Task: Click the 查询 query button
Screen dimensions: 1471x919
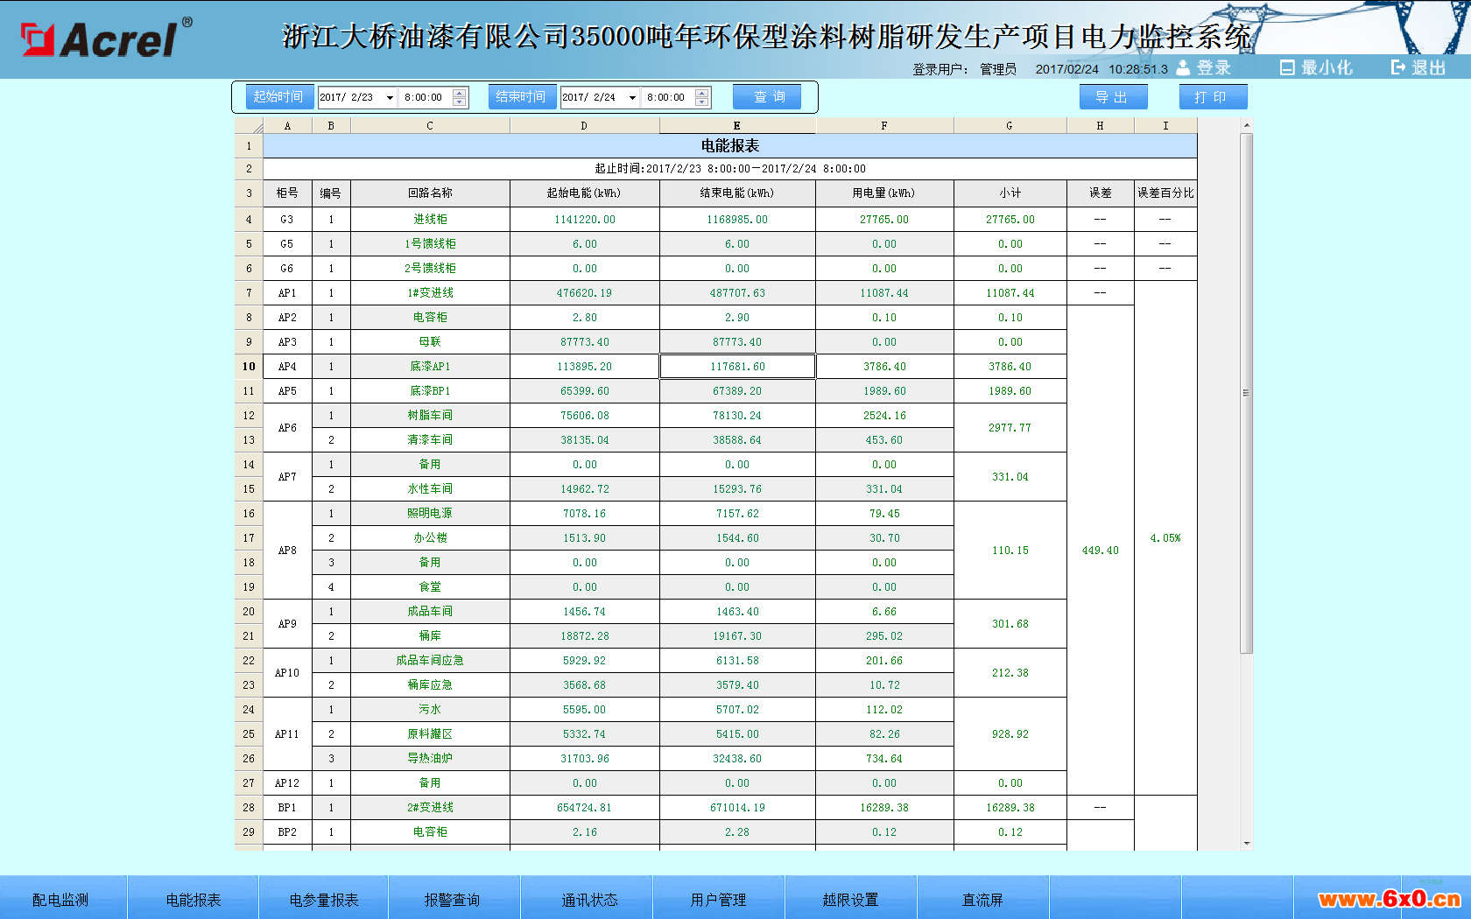Action: [x=767, y=97]
